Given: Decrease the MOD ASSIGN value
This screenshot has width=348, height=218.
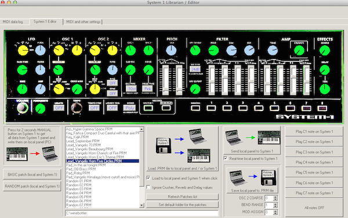Looking at the screenshot, I should pos(275,213).
